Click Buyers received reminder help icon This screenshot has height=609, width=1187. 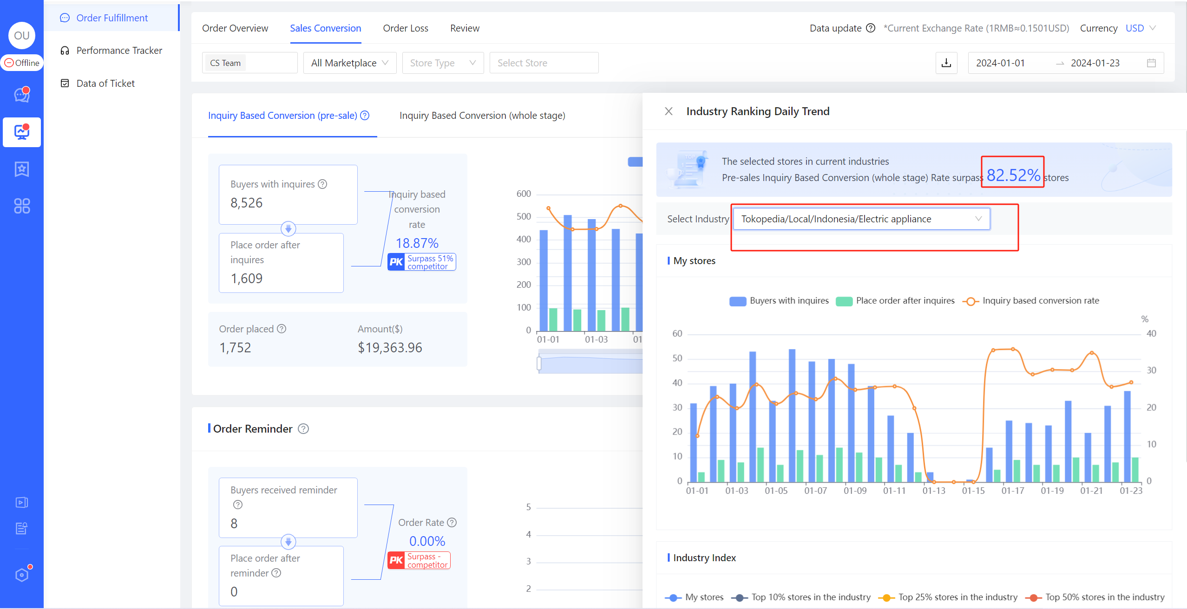[238, 505]
